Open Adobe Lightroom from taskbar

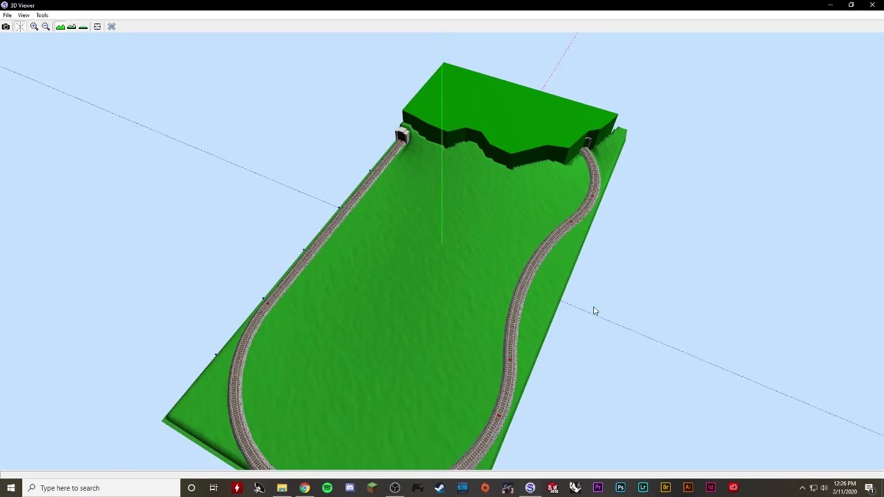[x=643, y=488]
